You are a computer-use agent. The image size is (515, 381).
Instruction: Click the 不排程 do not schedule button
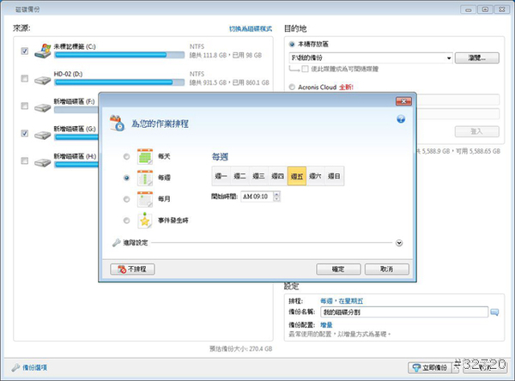coord(132,269)
